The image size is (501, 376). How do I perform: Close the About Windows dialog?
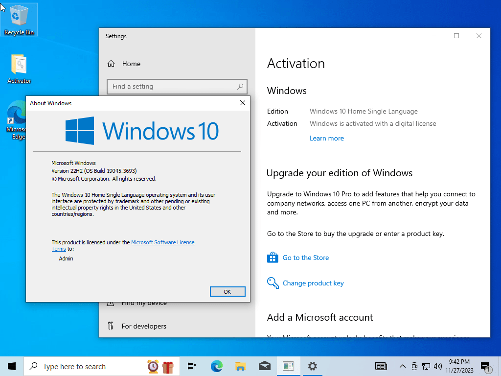[243, 103]
